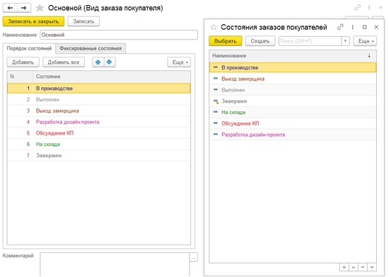Click Добавить все button
The height and width of the screenshot is (277, 389).
[x=64, y=62]
